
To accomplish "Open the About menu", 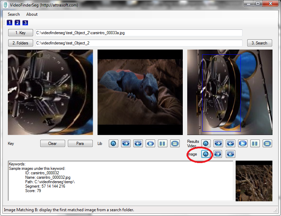I will [32, 14].
